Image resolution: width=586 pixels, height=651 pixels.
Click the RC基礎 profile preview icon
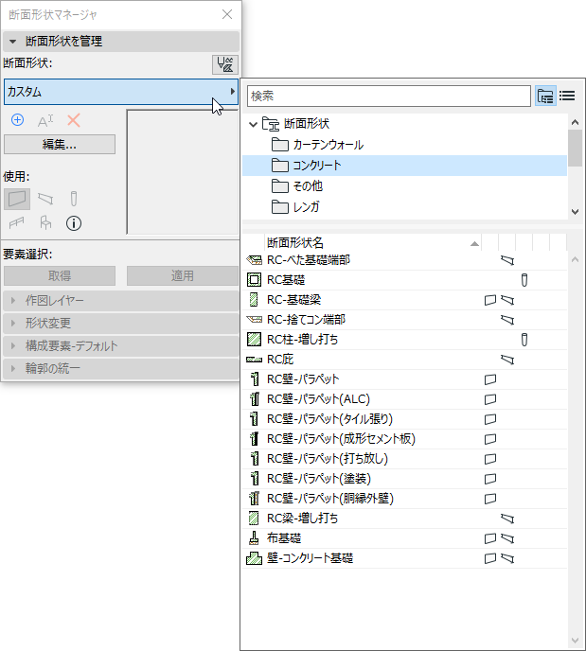pos(254,280)
